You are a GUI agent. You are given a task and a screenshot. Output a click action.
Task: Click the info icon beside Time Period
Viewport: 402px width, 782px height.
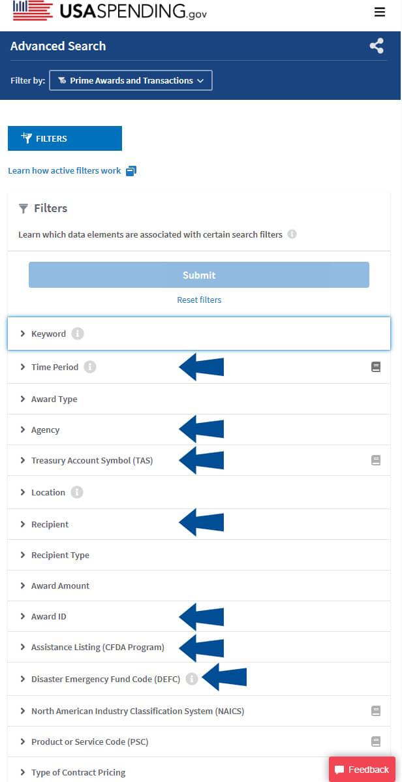pyautogui.click(x=90, y=367)
